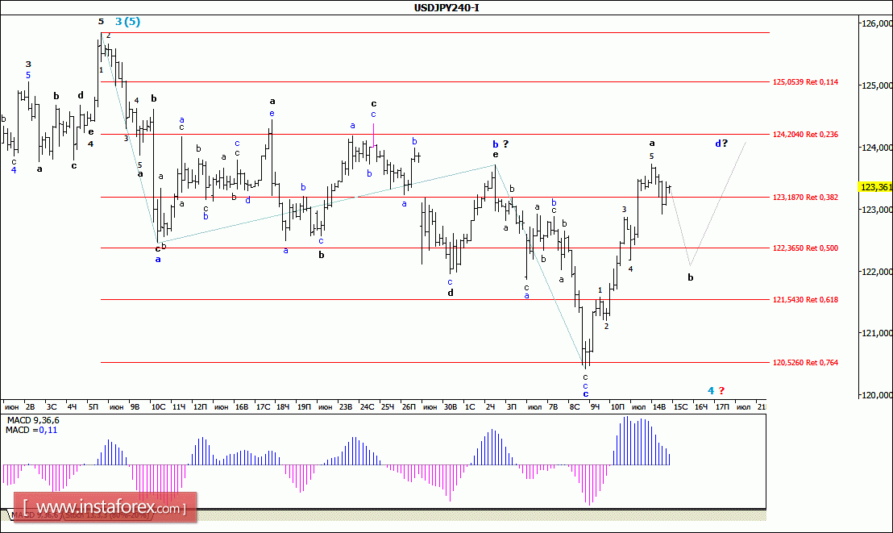Click the 'b ?' wave label
This screenshot has height=533, width=893.
tap(500, 144)
